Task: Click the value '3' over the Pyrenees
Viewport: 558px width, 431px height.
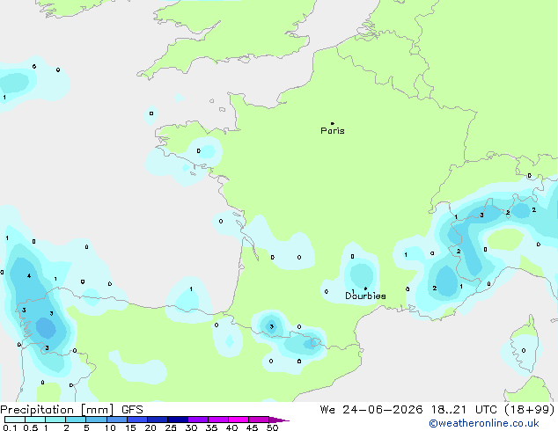Action: click(272, 327)
